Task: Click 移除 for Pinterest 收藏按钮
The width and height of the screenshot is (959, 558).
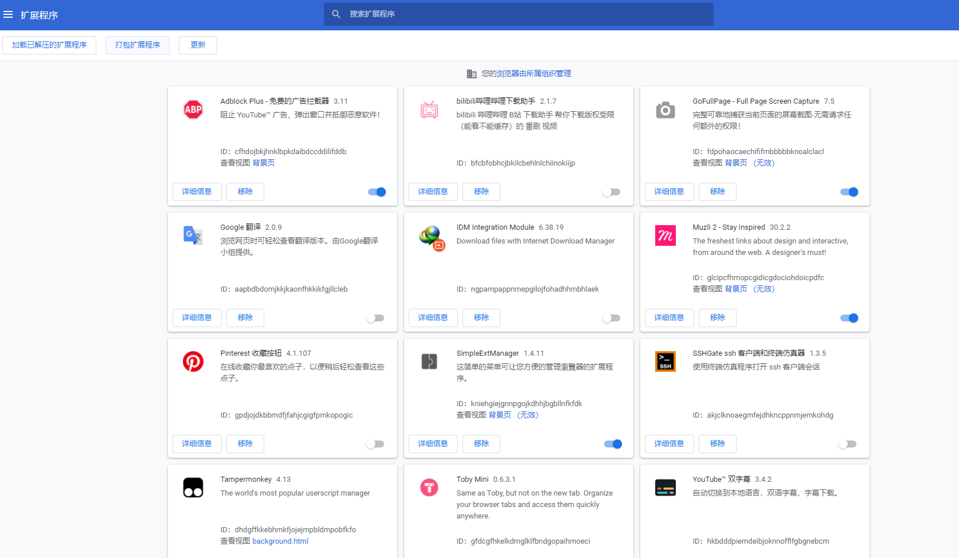Action: coord(245,444)
